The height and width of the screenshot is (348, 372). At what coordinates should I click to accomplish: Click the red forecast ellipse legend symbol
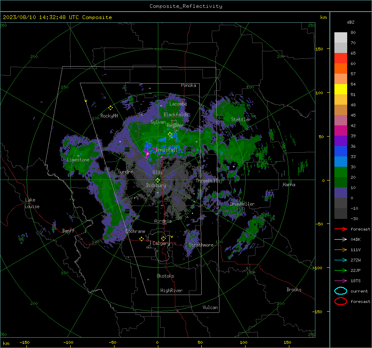tap(341, 301)
